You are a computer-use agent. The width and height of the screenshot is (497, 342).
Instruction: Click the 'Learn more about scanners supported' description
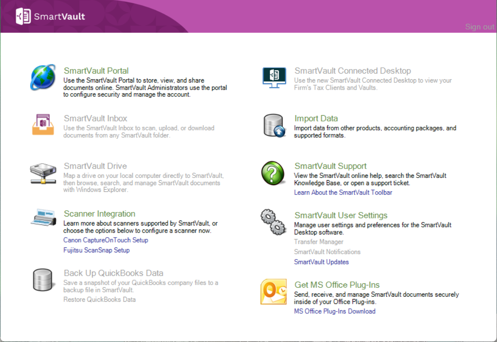[x=141, y=227]
